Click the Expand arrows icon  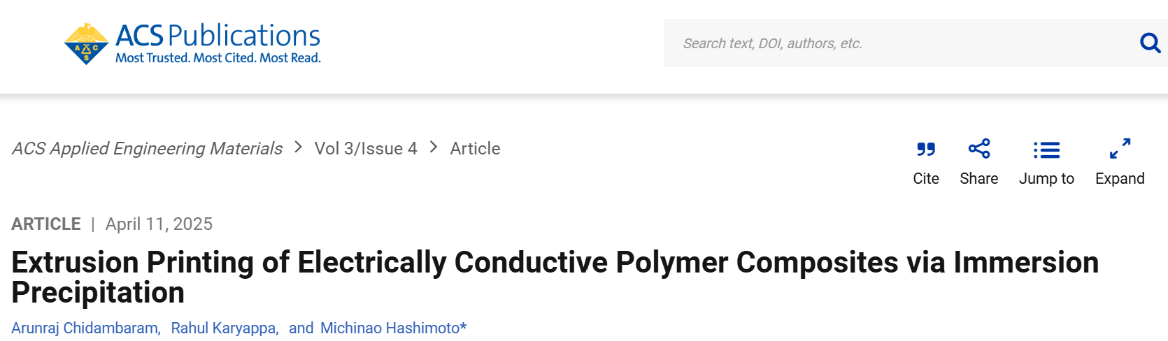pos(1120,149)
